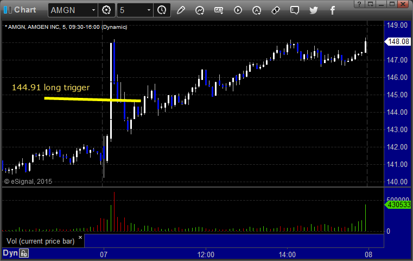The width and height of the screenshot is (413, 261).
Task: Click the bar replay play icon
Action: pos(238,10)
